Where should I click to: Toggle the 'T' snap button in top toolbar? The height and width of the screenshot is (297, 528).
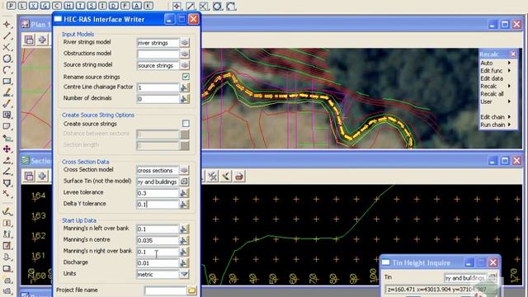tap(80, 6)
